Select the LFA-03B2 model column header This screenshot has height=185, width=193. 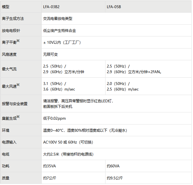51,7
